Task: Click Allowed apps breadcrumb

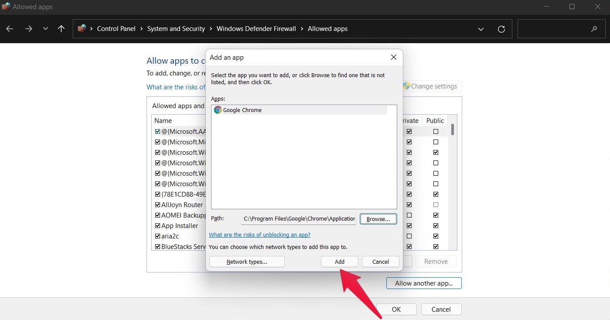Action: [327, 29]
